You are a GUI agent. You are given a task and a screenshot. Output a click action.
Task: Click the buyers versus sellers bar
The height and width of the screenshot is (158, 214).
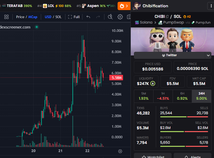tap(184, 146)
